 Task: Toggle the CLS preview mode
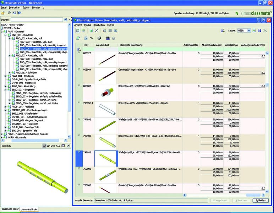[x=58, y=146]
